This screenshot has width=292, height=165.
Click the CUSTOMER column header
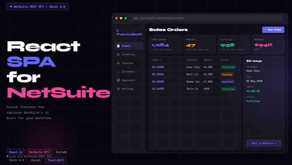(x=192, y=60)
